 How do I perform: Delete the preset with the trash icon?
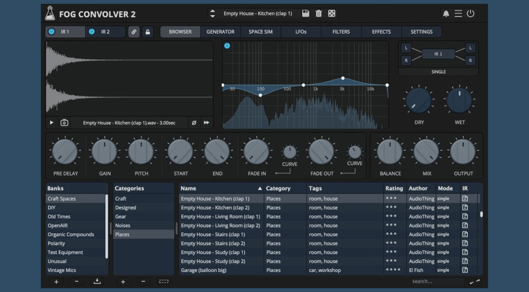point(318,13)
